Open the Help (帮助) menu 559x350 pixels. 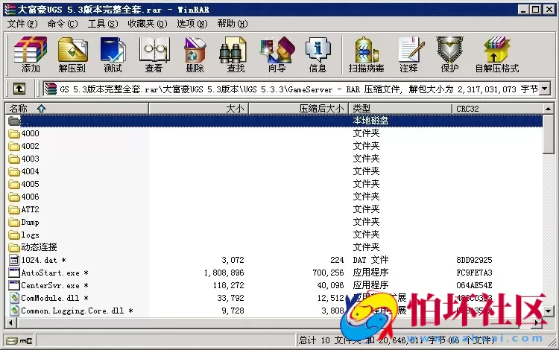233,24
